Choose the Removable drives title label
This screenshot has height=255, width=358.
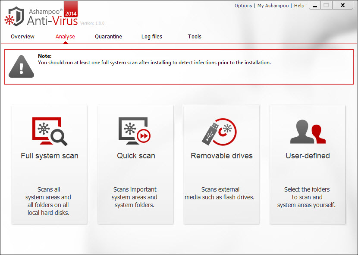pyautogui.click(x=222, y=156)
